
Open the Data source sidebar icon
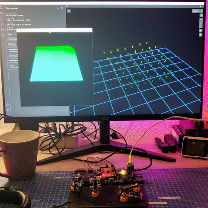tap(1, 8)
